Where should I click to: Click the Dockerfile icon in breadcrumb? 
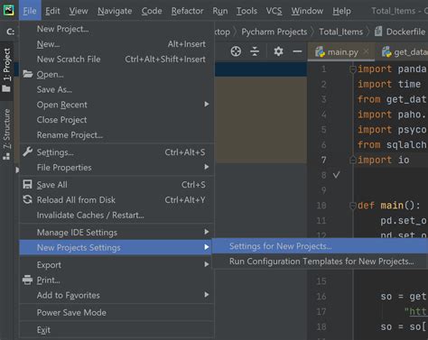[378, 32]
